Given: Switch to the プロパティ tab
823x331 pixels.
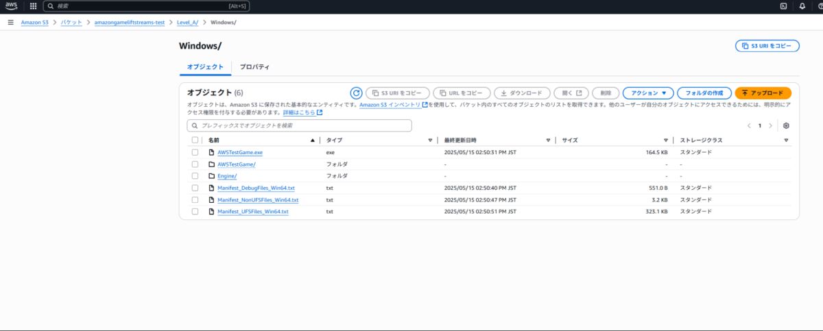Looking at the screenshot, I should pos(254,66).
